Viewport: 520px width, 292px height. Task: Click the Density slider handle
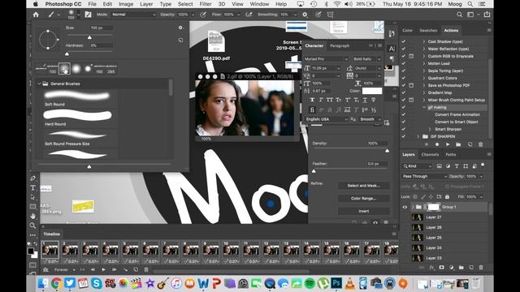click(387, 151)
